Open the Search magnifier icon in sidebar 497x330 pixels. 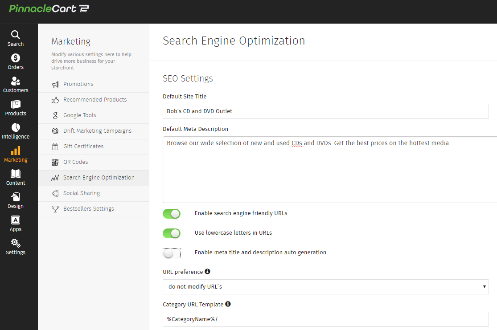tap(16, 35)
